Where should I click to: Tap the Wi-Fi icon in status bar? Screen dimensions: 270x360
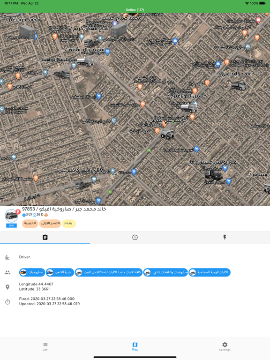(x=247, y=3)
